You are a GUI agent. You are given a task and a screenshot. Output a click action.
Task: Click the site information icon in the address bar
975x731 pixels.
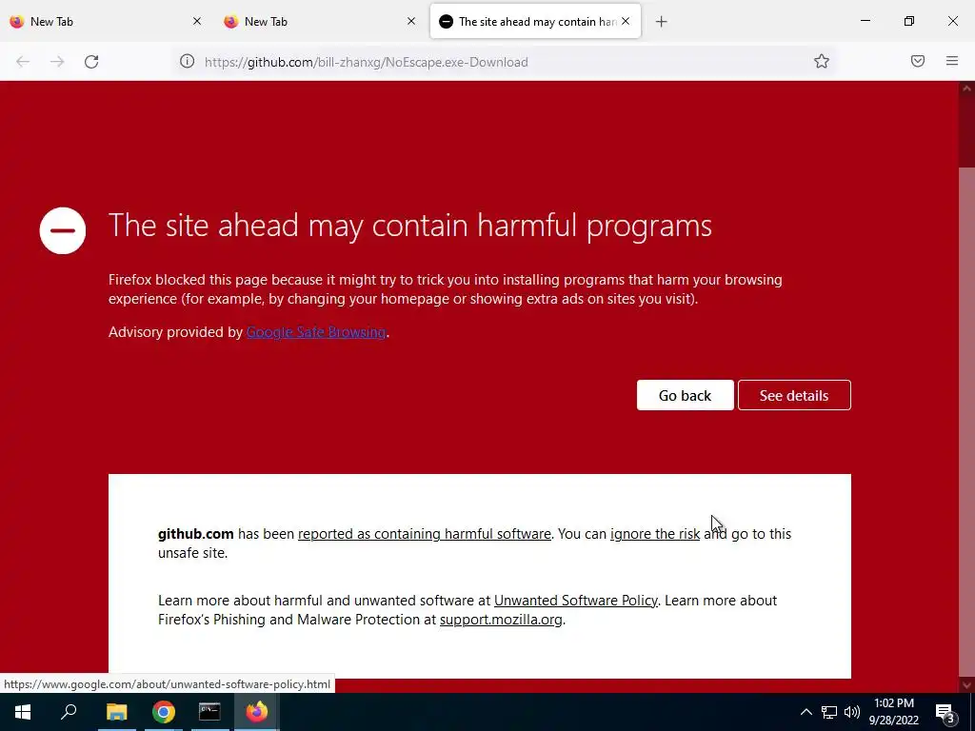tap(188, 61)
